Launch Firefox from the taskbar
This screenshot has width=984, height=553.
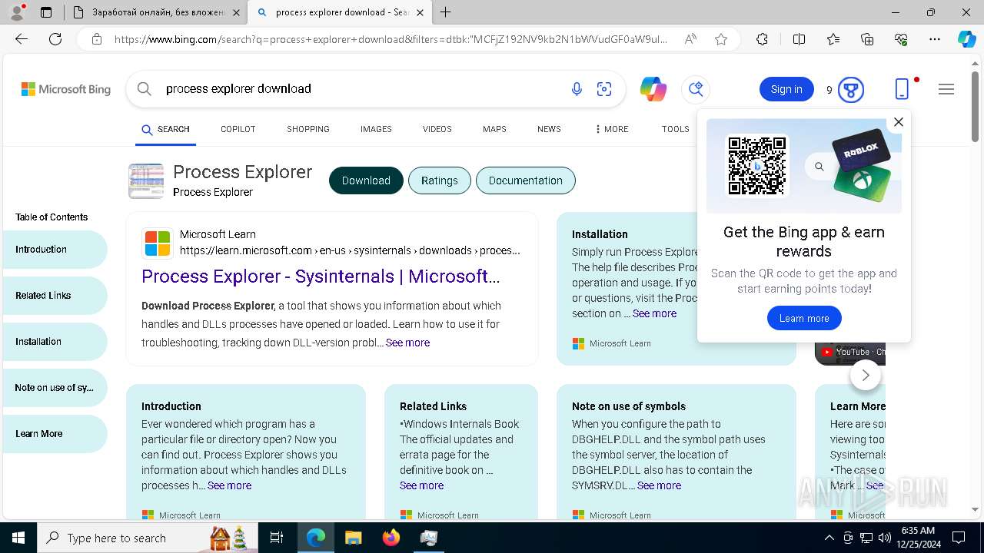point(391,538)
